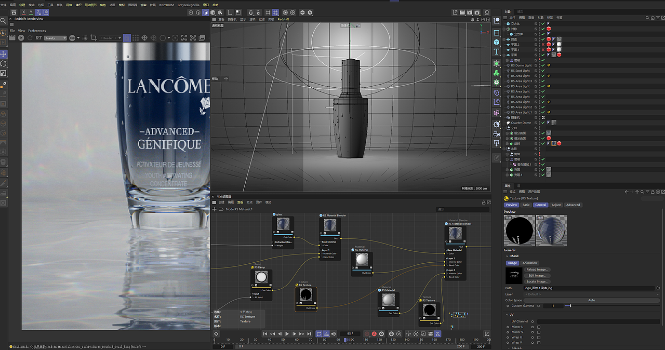Screen dimensions: 665x350
Task: Collapse the UV section
Action: point(507,315)
